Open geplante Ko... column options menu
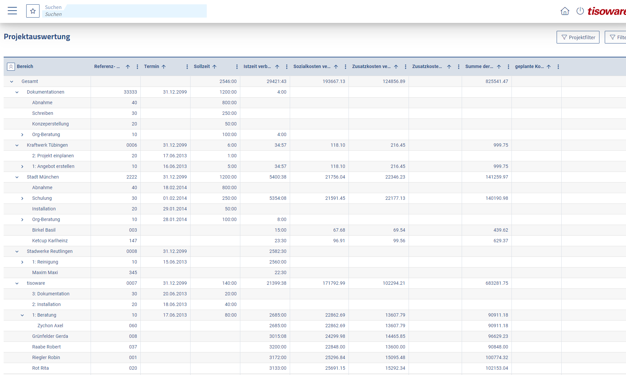The height and width of the screenshot is (375, 626). click(x=558, y=67)
